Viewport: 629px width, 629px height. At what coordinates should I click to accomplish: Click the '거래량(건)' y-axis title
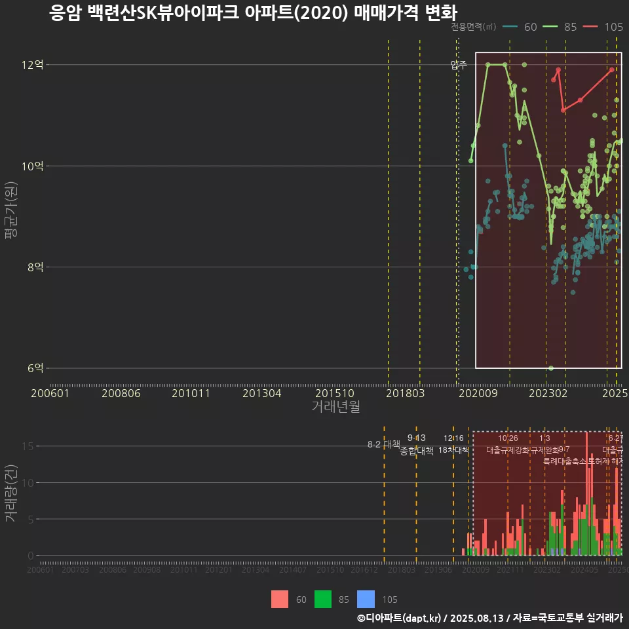pyautogui.click(x=11, y=493)
